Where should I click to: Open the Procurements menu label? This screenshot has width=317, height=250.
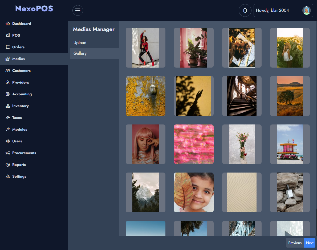click(x=24, y=153)
